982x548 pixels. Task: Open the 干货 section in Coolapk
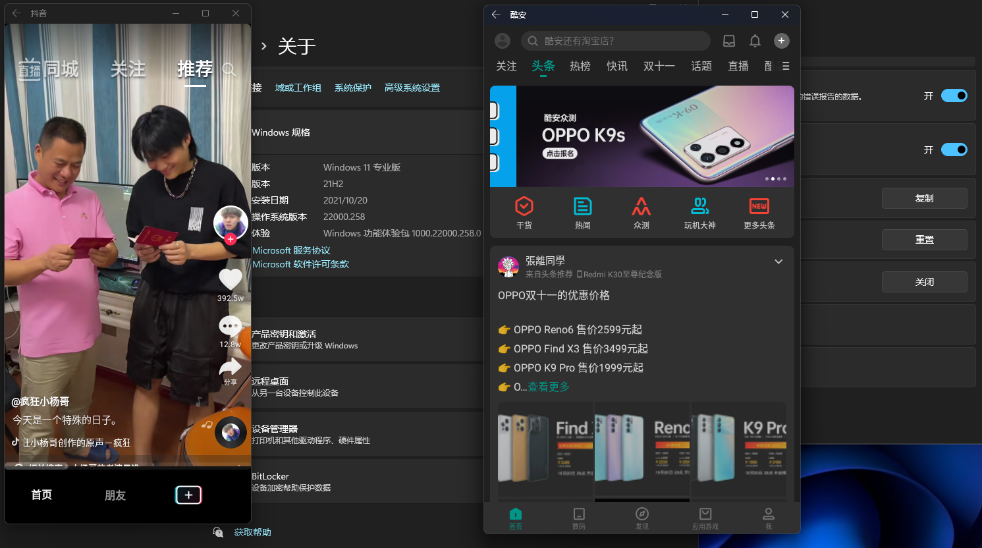(524, 212)
